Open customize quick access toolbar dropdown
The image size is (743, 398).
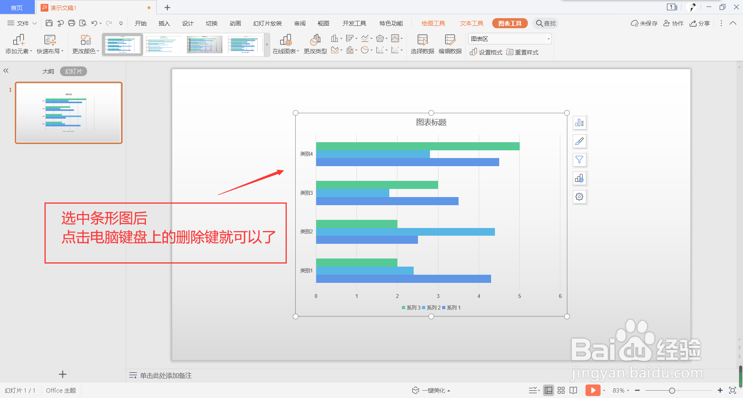tap(121, 23)
